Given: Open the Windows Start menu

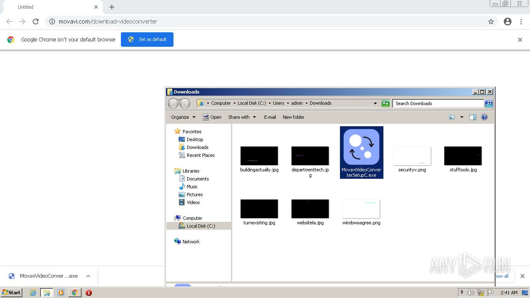Looking at the screenshot, I should [x=12, y=293].
